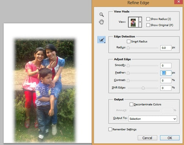Image resolution: width=184 pixels, height=145 pixels.
Task: Click the Smooth value input field
Action: (x=166, y=66)
